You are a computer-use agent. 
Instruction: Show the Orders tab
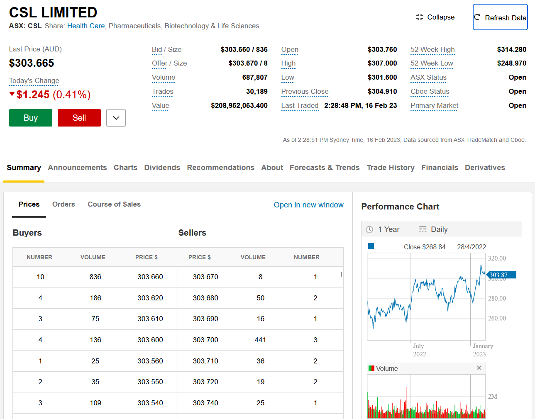pos(64,204)
